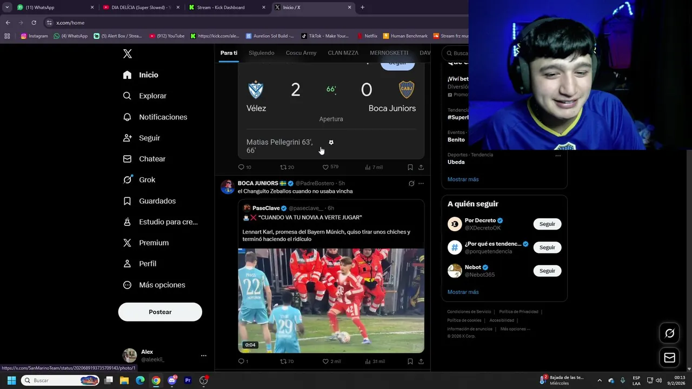Viewport: 692px width, 389px height.
Task: Open Windows Start menu
Action: [x=11, y=380]
